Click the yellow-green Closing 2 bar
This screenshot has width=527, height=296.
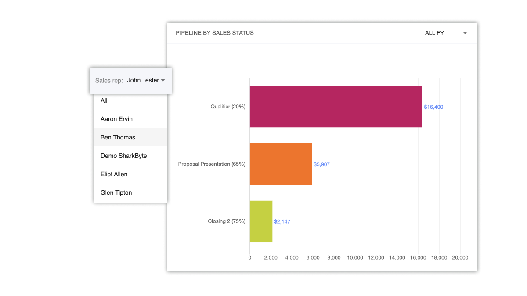tap(261, 221)
